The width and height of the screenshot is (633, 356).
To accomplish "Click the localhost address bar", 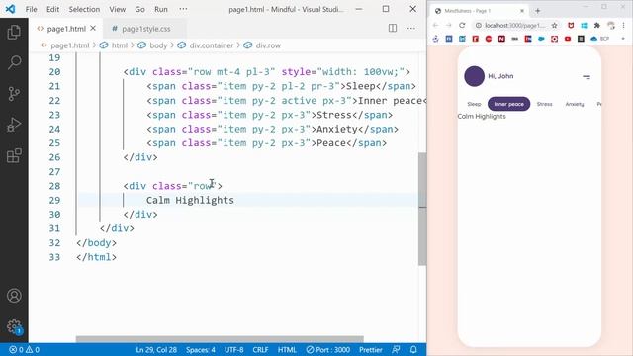I will coord(514,25).
